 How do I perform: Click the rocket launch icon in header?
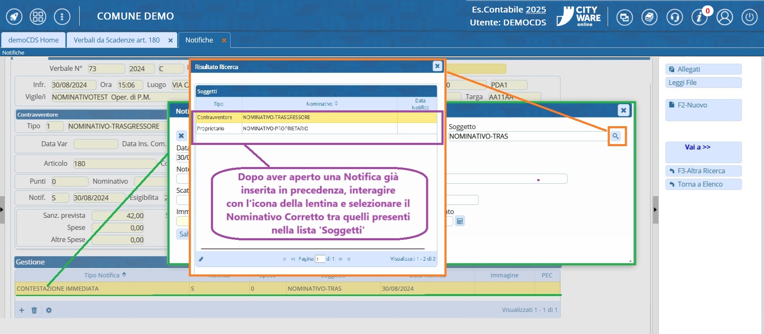coord(14,17)
